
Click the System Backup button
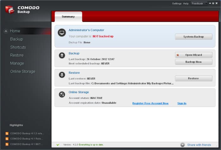click(194, 37)
